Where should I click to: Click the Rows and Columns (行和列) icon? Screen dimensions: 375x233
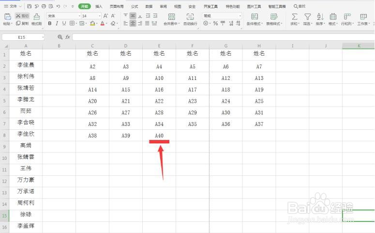(347, 16)
